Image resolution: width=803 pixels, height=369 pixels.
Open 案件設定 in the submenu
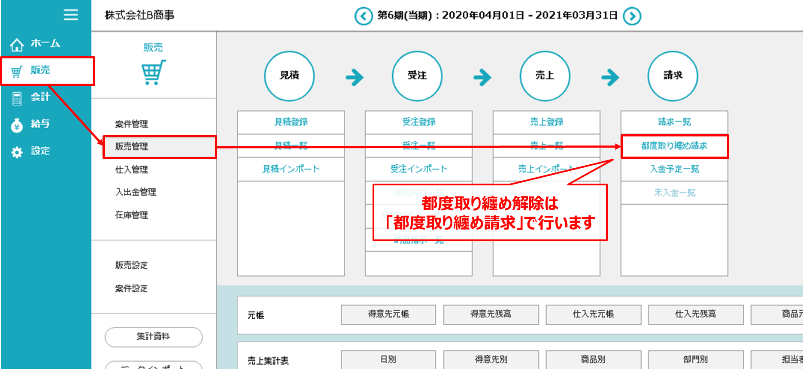coord(131,288)
